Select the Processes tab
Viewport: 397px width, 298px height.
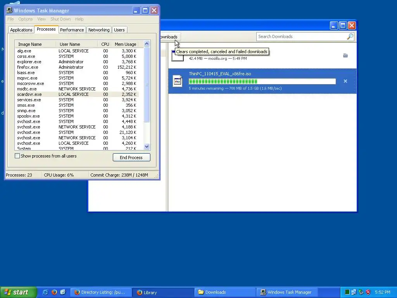pos(46,29)
